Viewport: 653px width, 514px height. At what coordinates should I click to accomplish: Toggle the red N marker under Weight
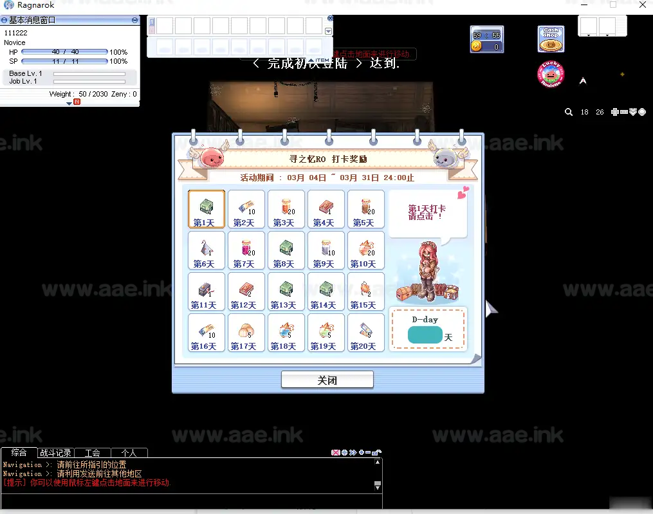pos(77,102)
